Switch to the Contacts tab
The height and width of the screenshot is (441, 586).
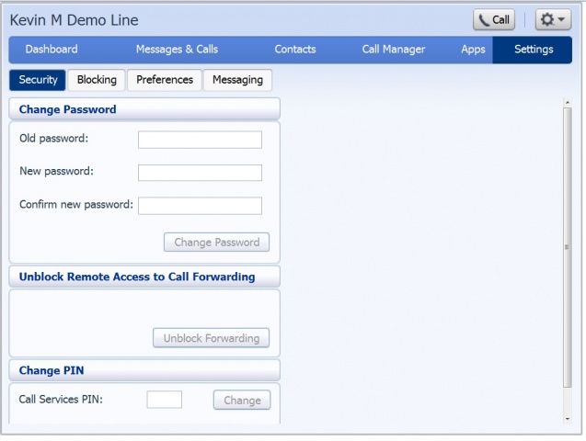295,50
